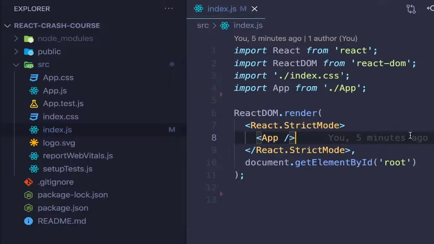Click the node_modules folder icon
The image size is (434, 244).
click(29, 39)
